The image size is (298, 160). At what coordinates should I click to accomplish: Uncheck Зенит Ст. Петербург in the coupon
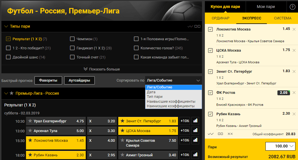click(x=210, y=72)
